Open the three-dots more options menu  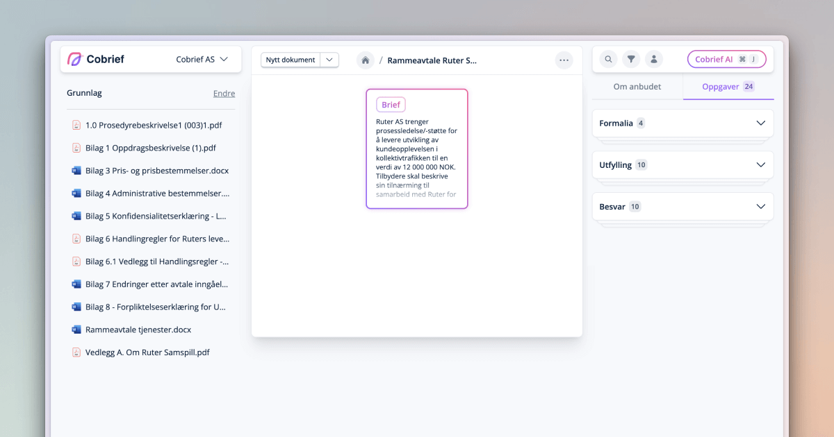pos(564,60)
